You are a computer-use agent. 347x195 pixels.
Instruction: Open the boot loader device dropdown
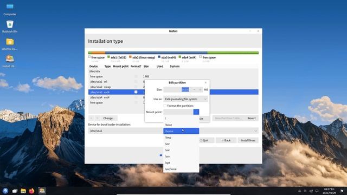click(x=173, y=131)
